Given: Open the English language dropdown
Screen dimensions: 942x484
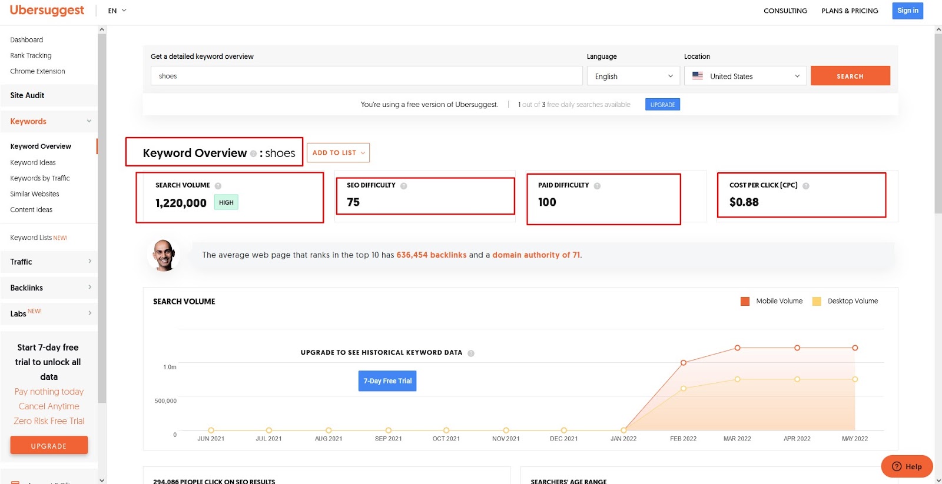Looking at the screenshot, I should (633, 76).
